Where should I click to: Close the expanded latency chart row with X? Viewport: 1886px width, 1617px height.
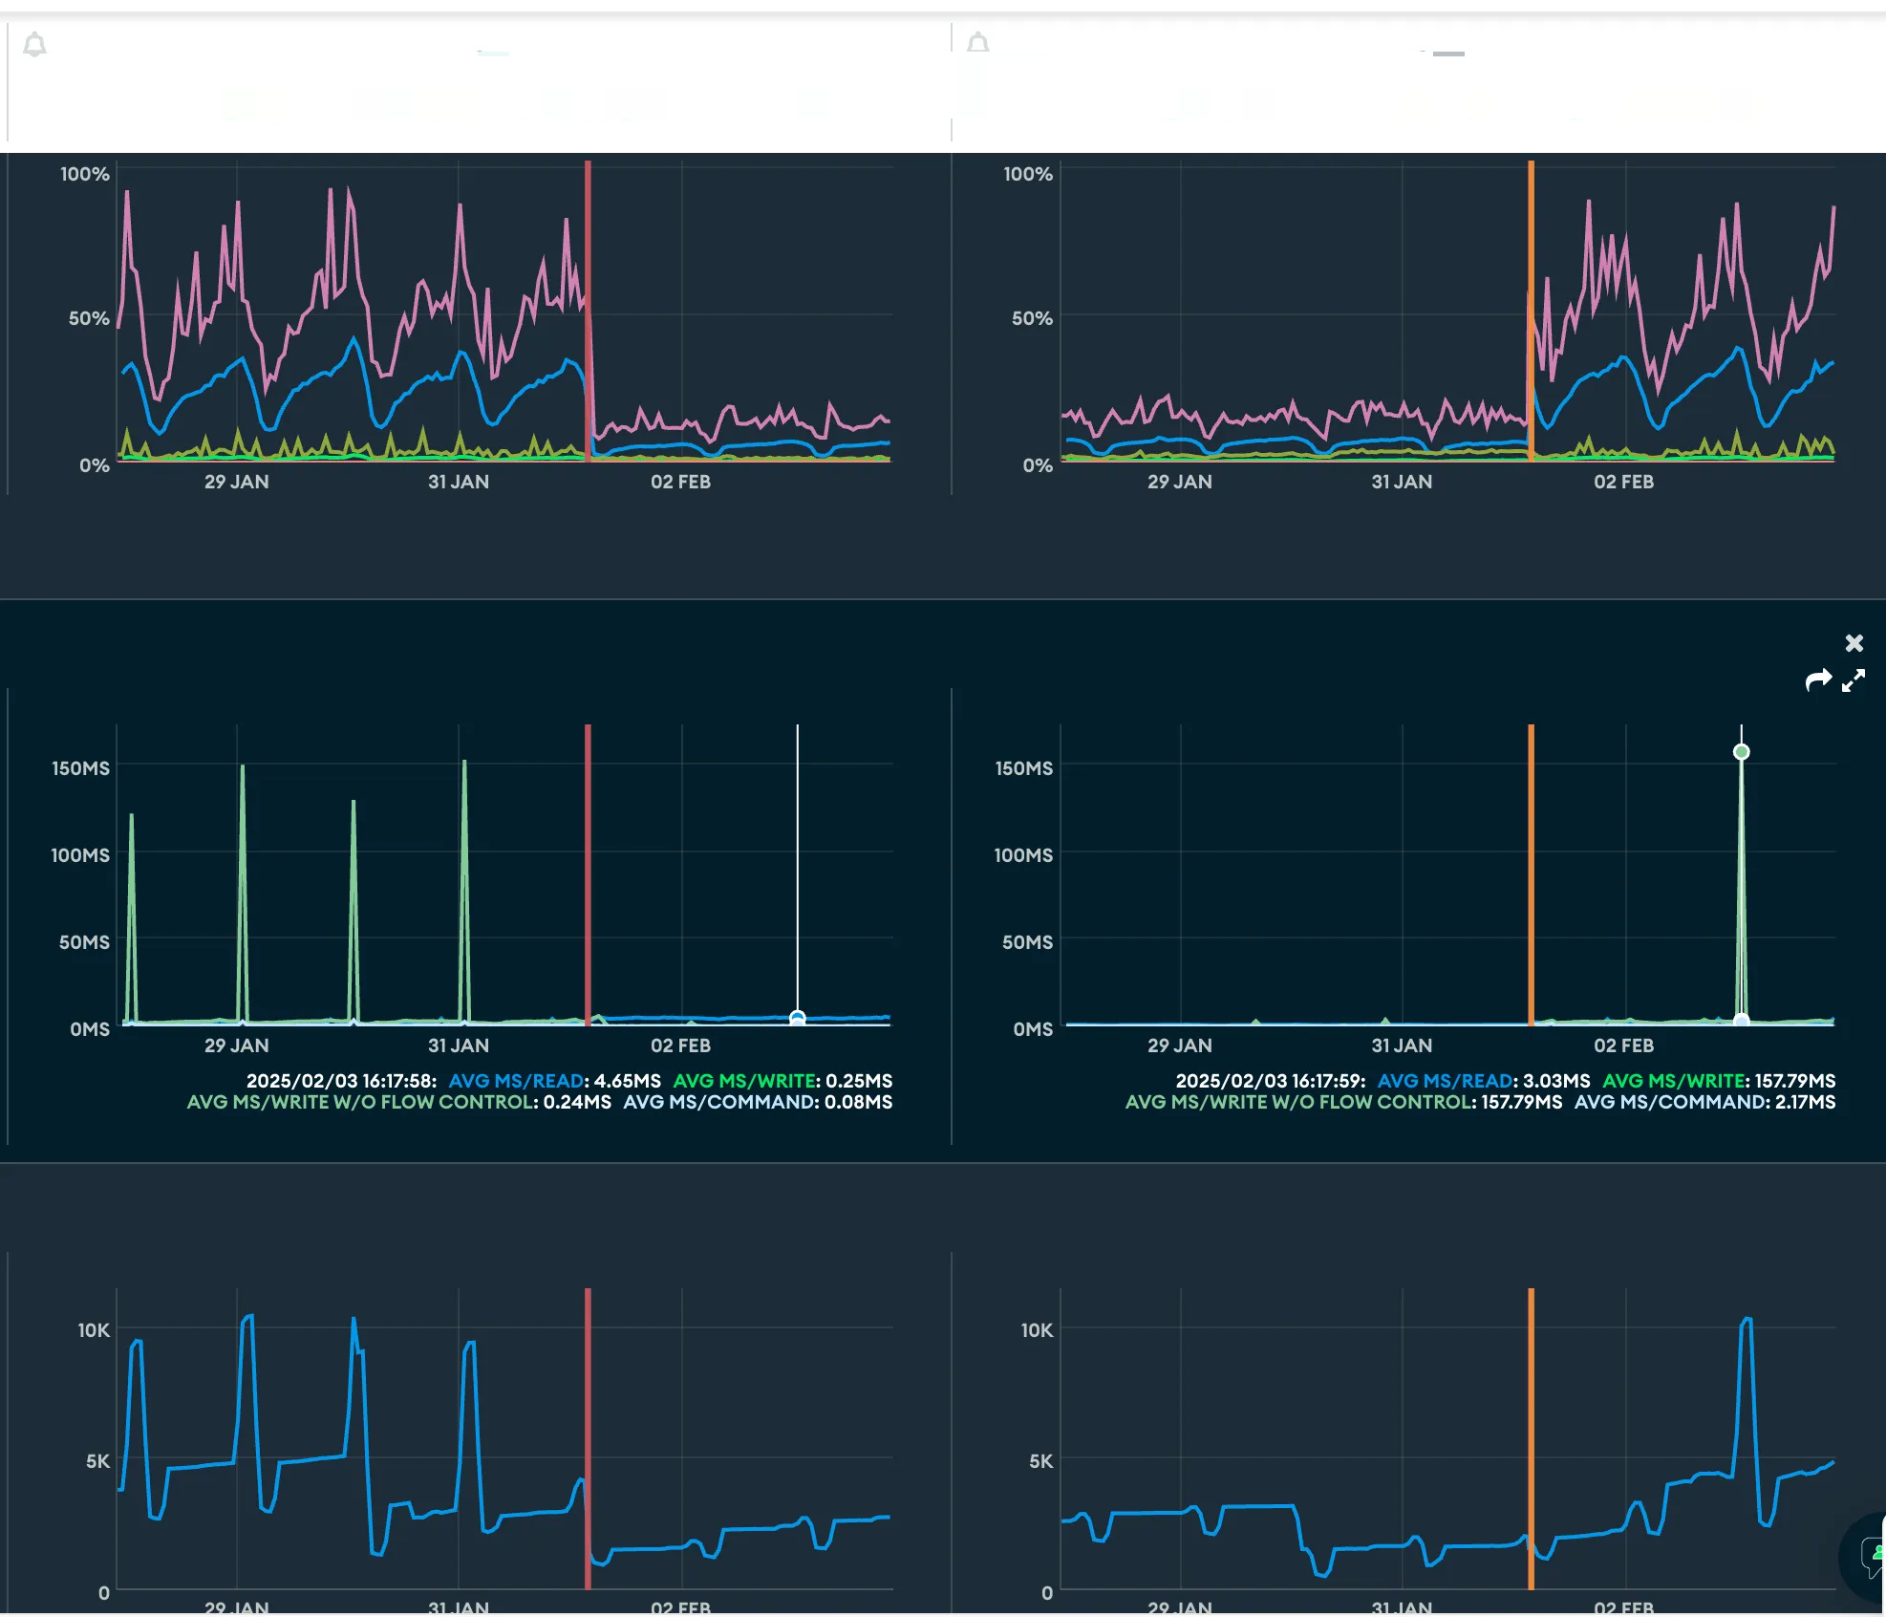(1854, 643)
